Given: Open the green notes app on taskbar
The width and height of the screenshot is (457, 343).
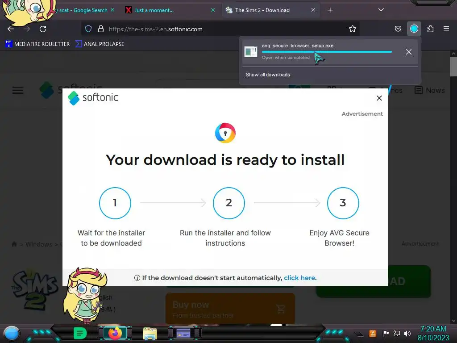Looking at the screenshot, I should tap(80, 333).
